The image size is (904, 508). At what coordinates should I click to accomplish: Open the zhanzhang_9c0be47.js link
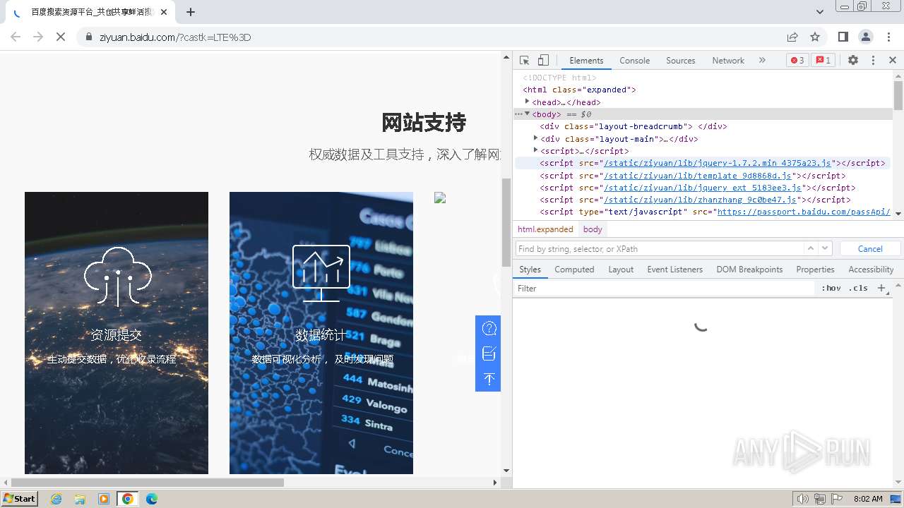click(x=701, y=200)
